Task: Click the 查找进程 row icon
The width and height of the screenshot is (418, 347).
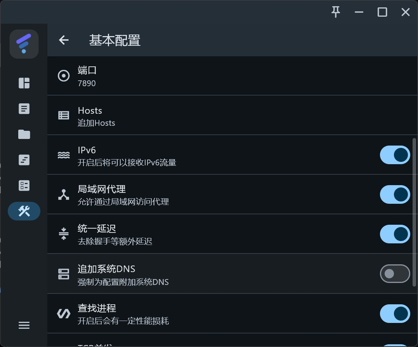Action: pos(64,314)
